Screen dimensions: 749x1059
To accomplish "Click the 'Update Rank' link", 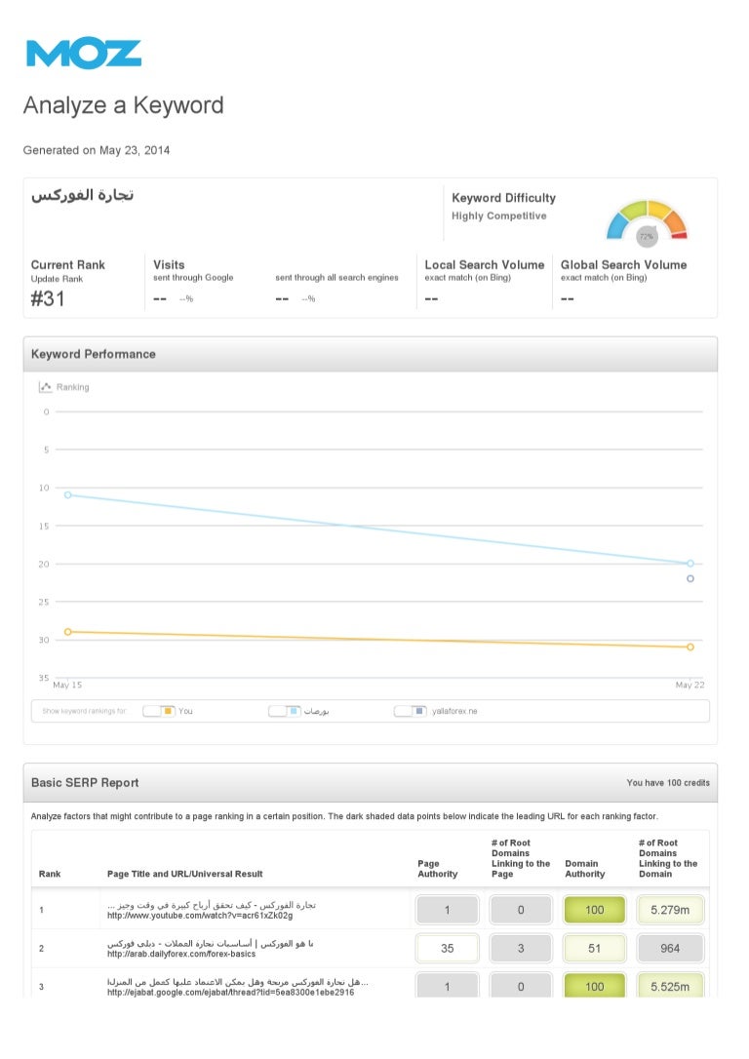I will 57,279.
